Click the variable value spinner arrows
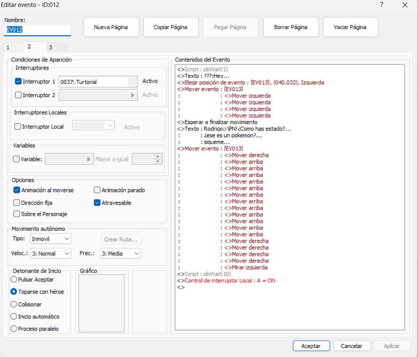Image resolution: width=418 pixels, height=357 pixels. (x=158, y=159)
